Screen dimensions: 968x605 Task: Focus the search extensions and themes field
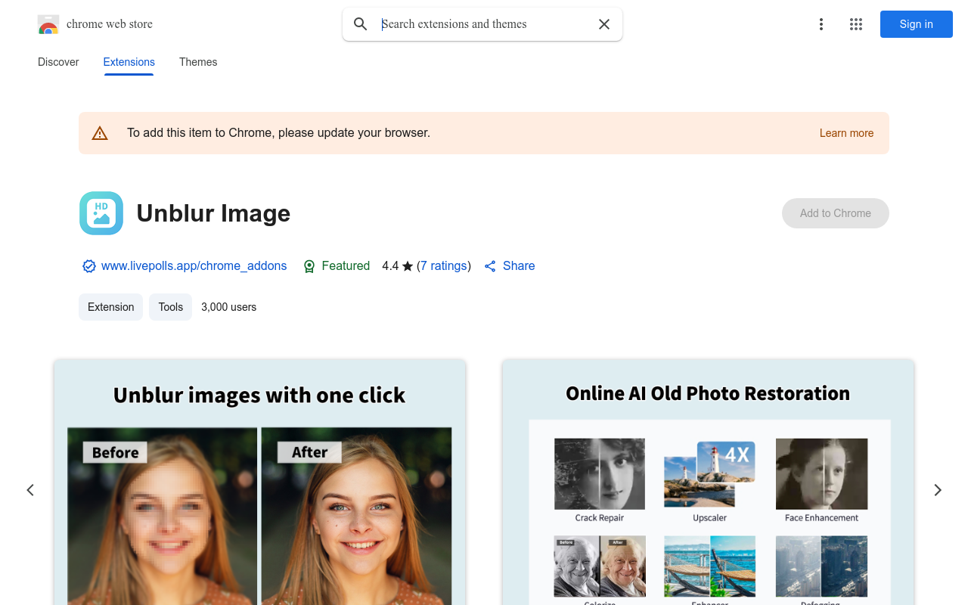484,24
